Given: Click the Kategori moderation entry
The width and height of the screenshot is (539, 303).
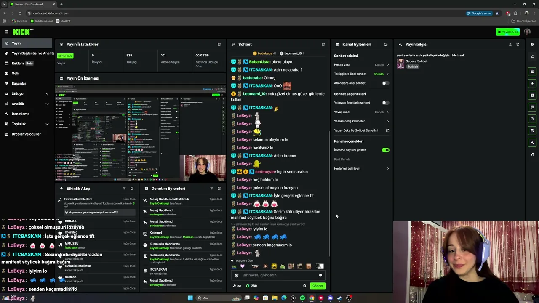Looking at the screenshot, I should point(183,234).
